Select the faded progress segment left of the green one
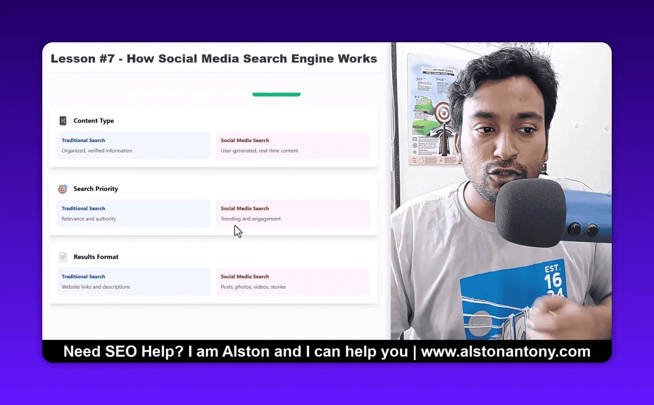This screenshot has width=654, height=405. 216,94
